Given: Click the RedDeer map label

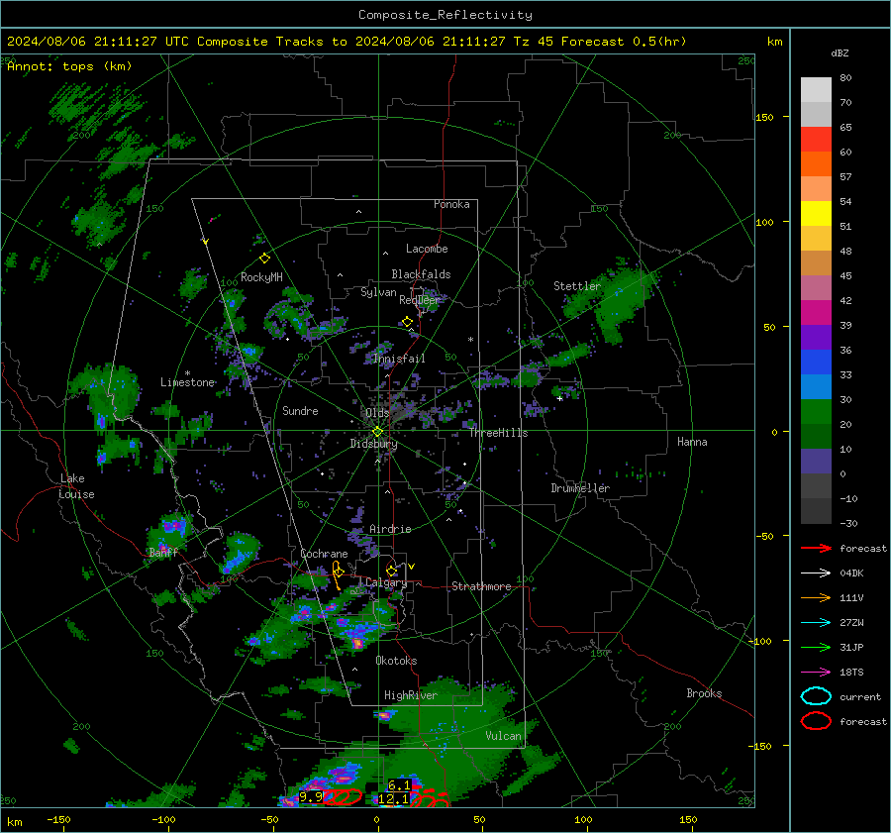Looking at the screenshot, I should 420,300.
